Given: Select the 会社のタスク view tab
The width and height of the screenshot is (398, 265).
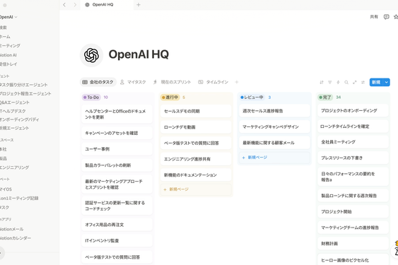Looking at the screenshot, I should click(x=98, y=82).
